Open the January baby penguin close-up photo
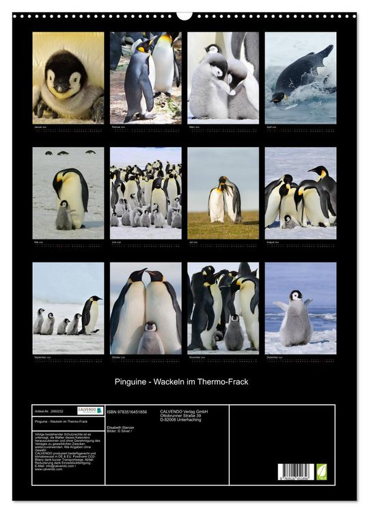 coord(68,78)
